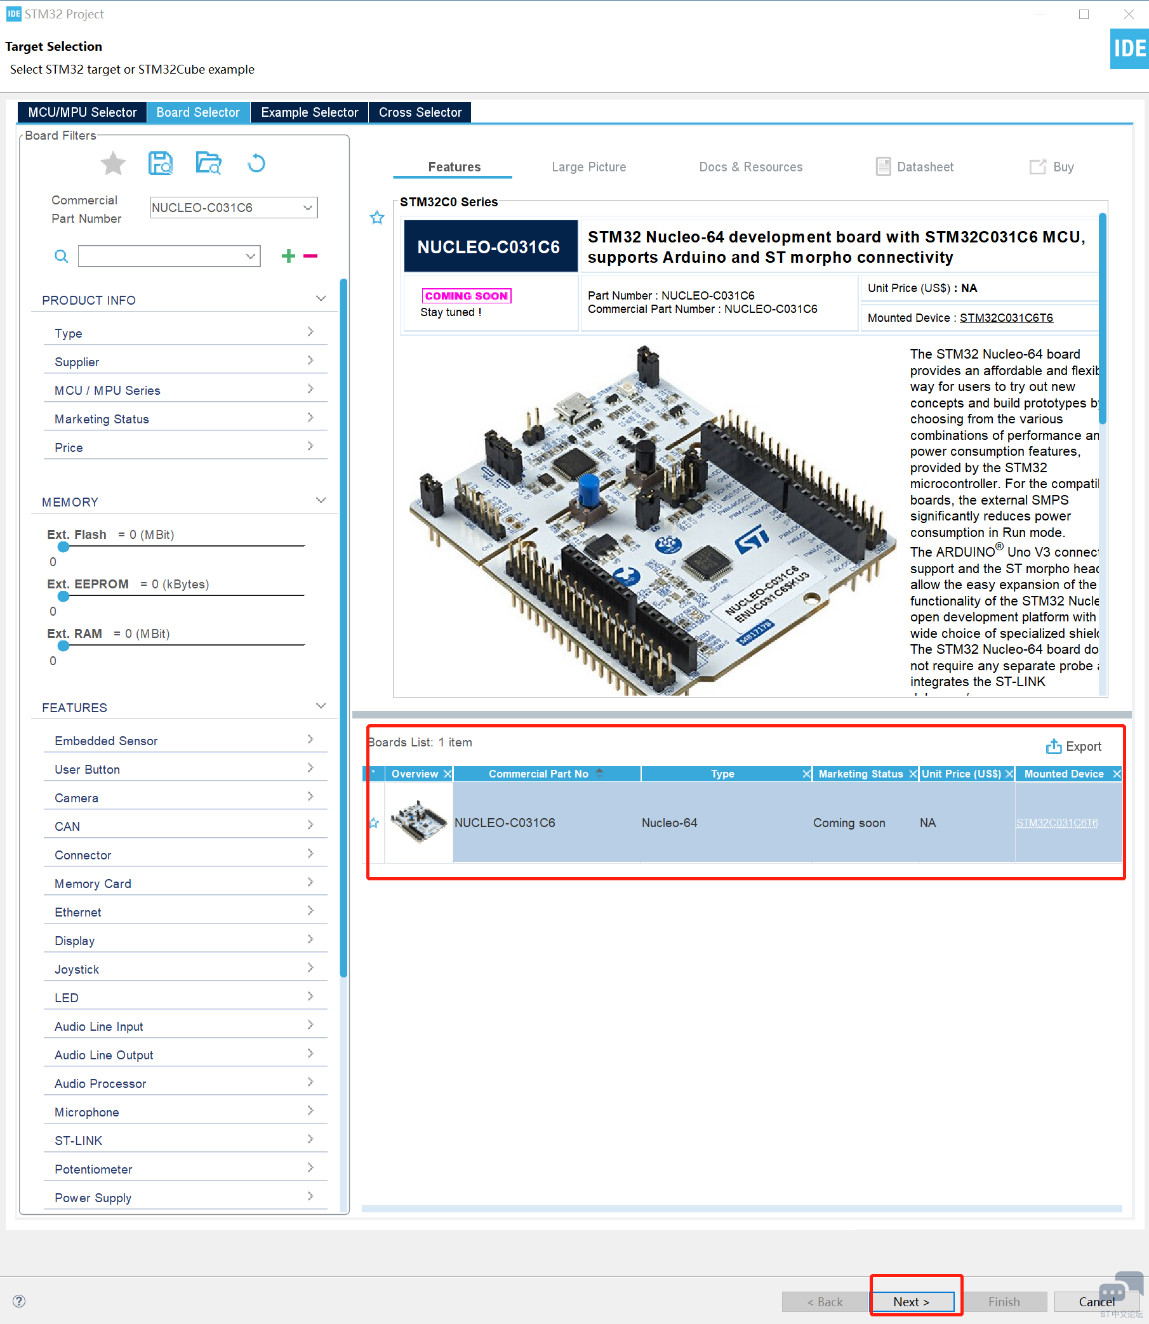Adjust the Ext. EEPROM slider handle

tap(63, 595)
